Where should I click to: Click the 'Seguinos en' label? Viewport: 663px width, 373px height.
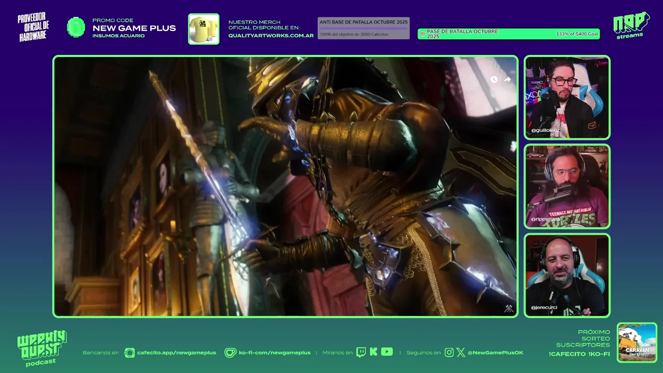[424, 353]
